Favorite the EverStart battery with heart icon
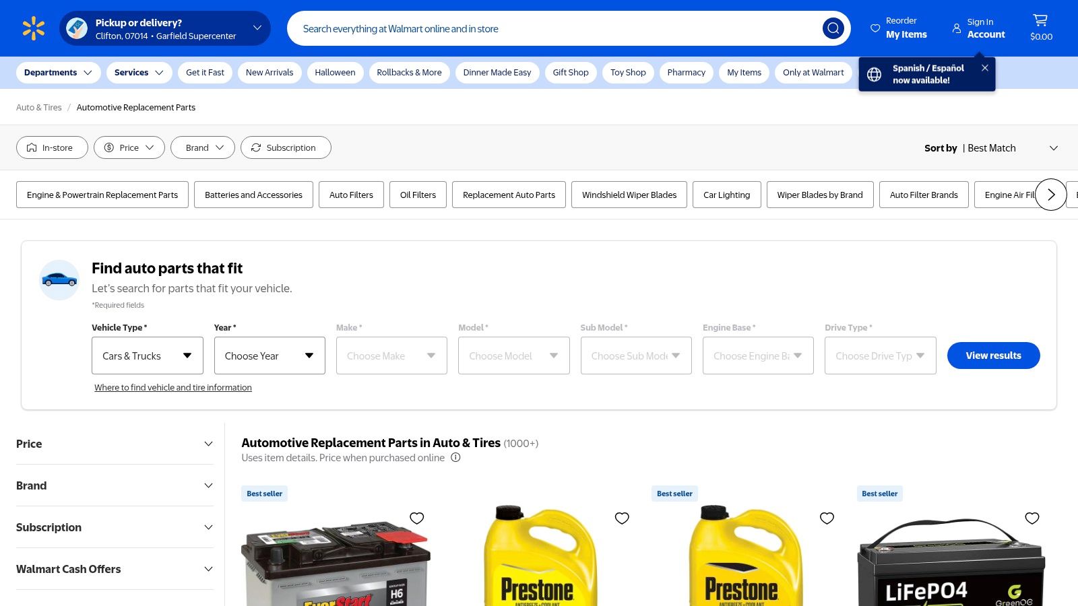1078x606 pixels. 417,518
